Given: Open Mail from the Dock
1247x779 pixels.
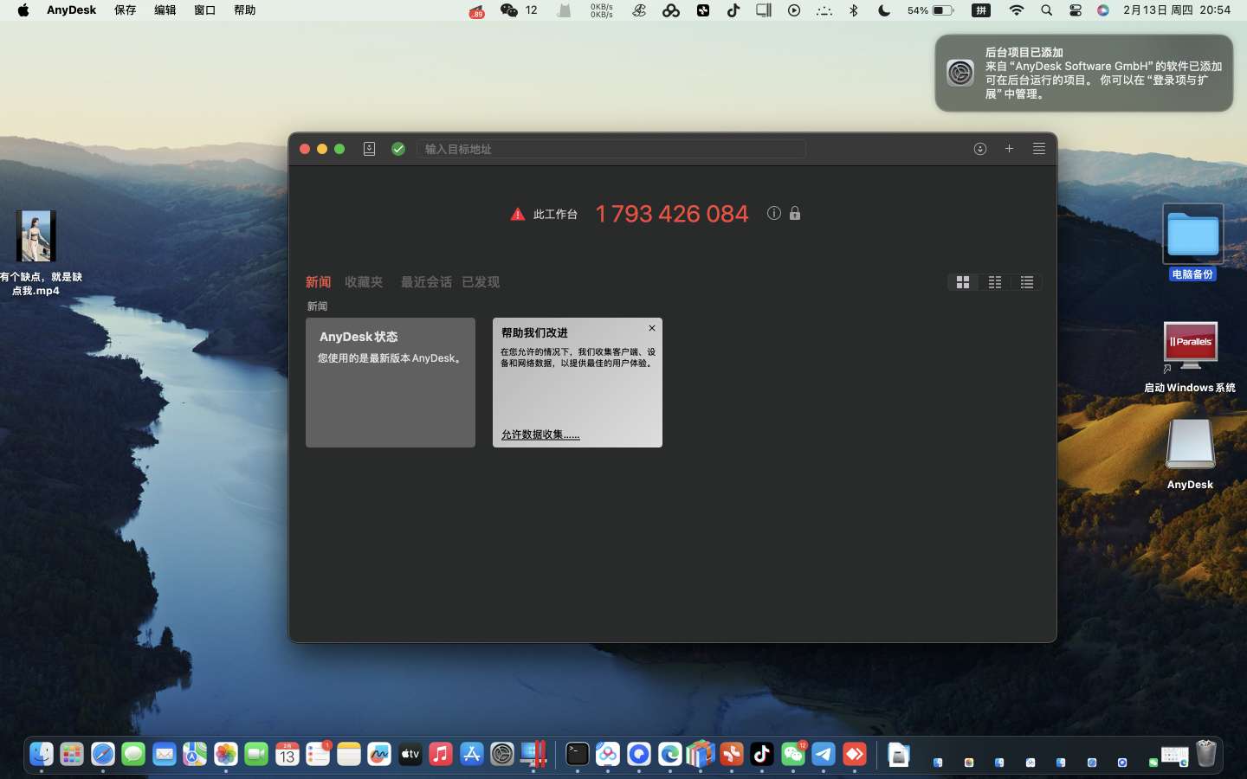Looking at the screenshot, I should pos(165,755).
